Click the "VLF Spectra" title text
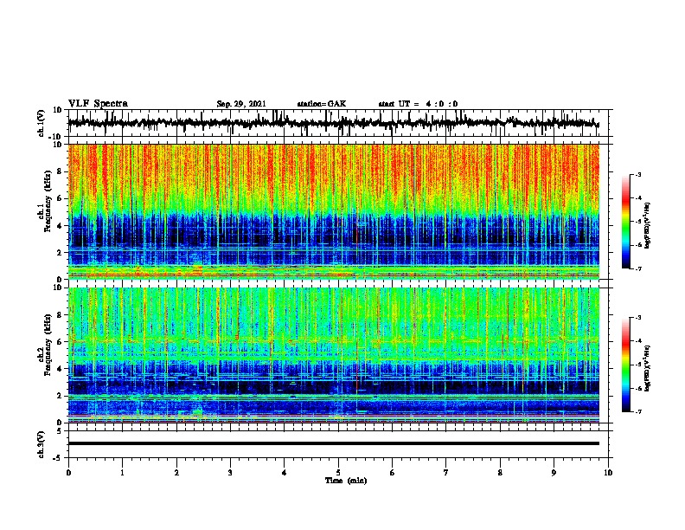 (98, 103)
